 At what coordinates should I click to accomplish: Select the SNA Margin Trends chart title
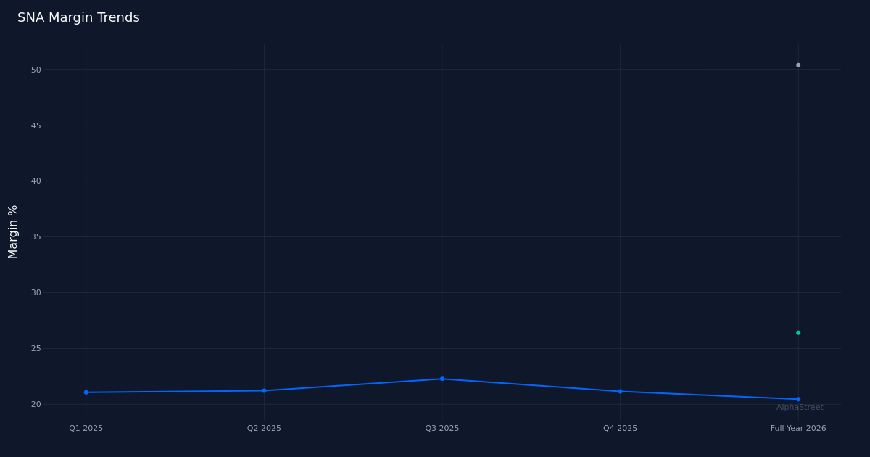[x=78, y=17]
